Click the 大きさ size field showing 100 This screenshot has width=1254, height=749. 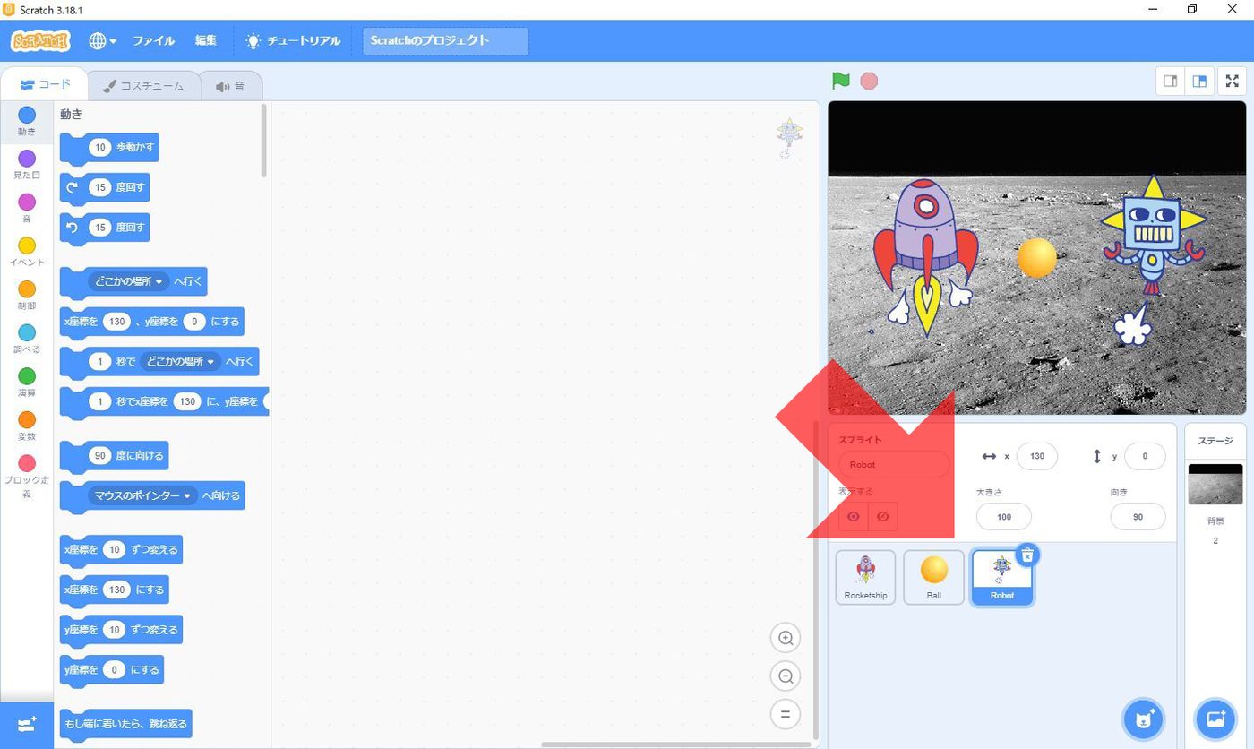1003,516
